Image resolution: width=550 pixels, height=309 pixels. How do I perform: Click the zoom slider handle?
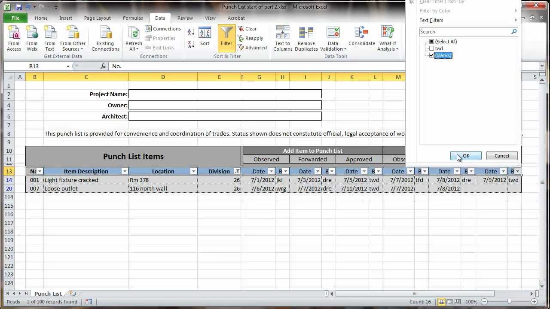point(509,302)
